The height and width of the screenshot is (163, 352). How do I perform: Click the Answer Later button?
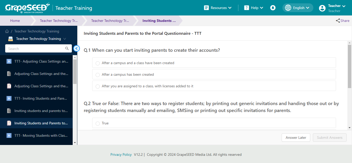pyautogui.click(x=296, y=138)
